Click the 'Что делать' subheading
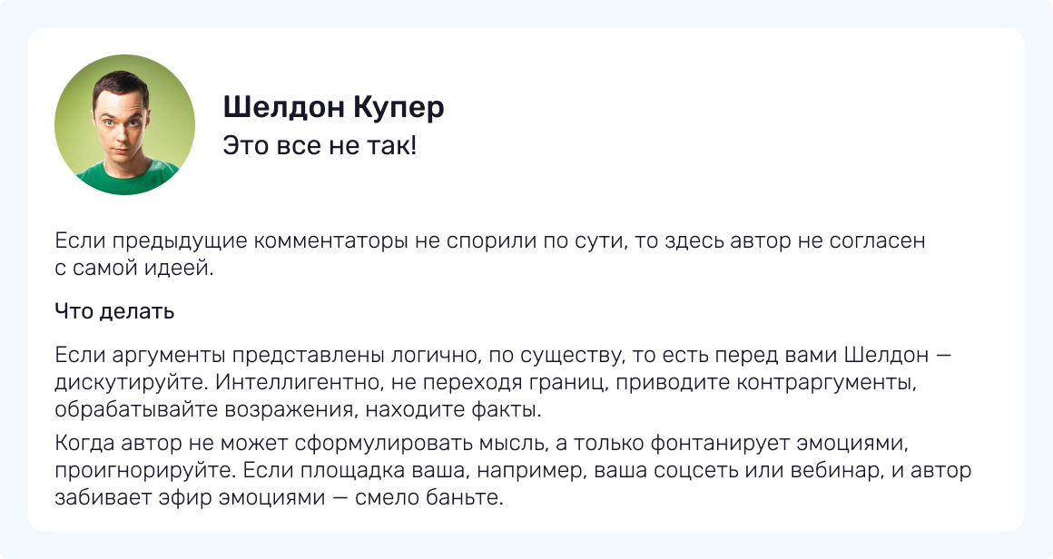1053x559 pixels. point(114,312)
